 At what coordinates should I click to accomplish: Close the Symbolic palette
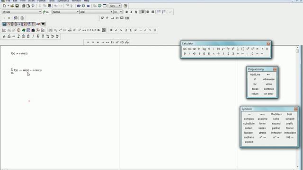295,109
